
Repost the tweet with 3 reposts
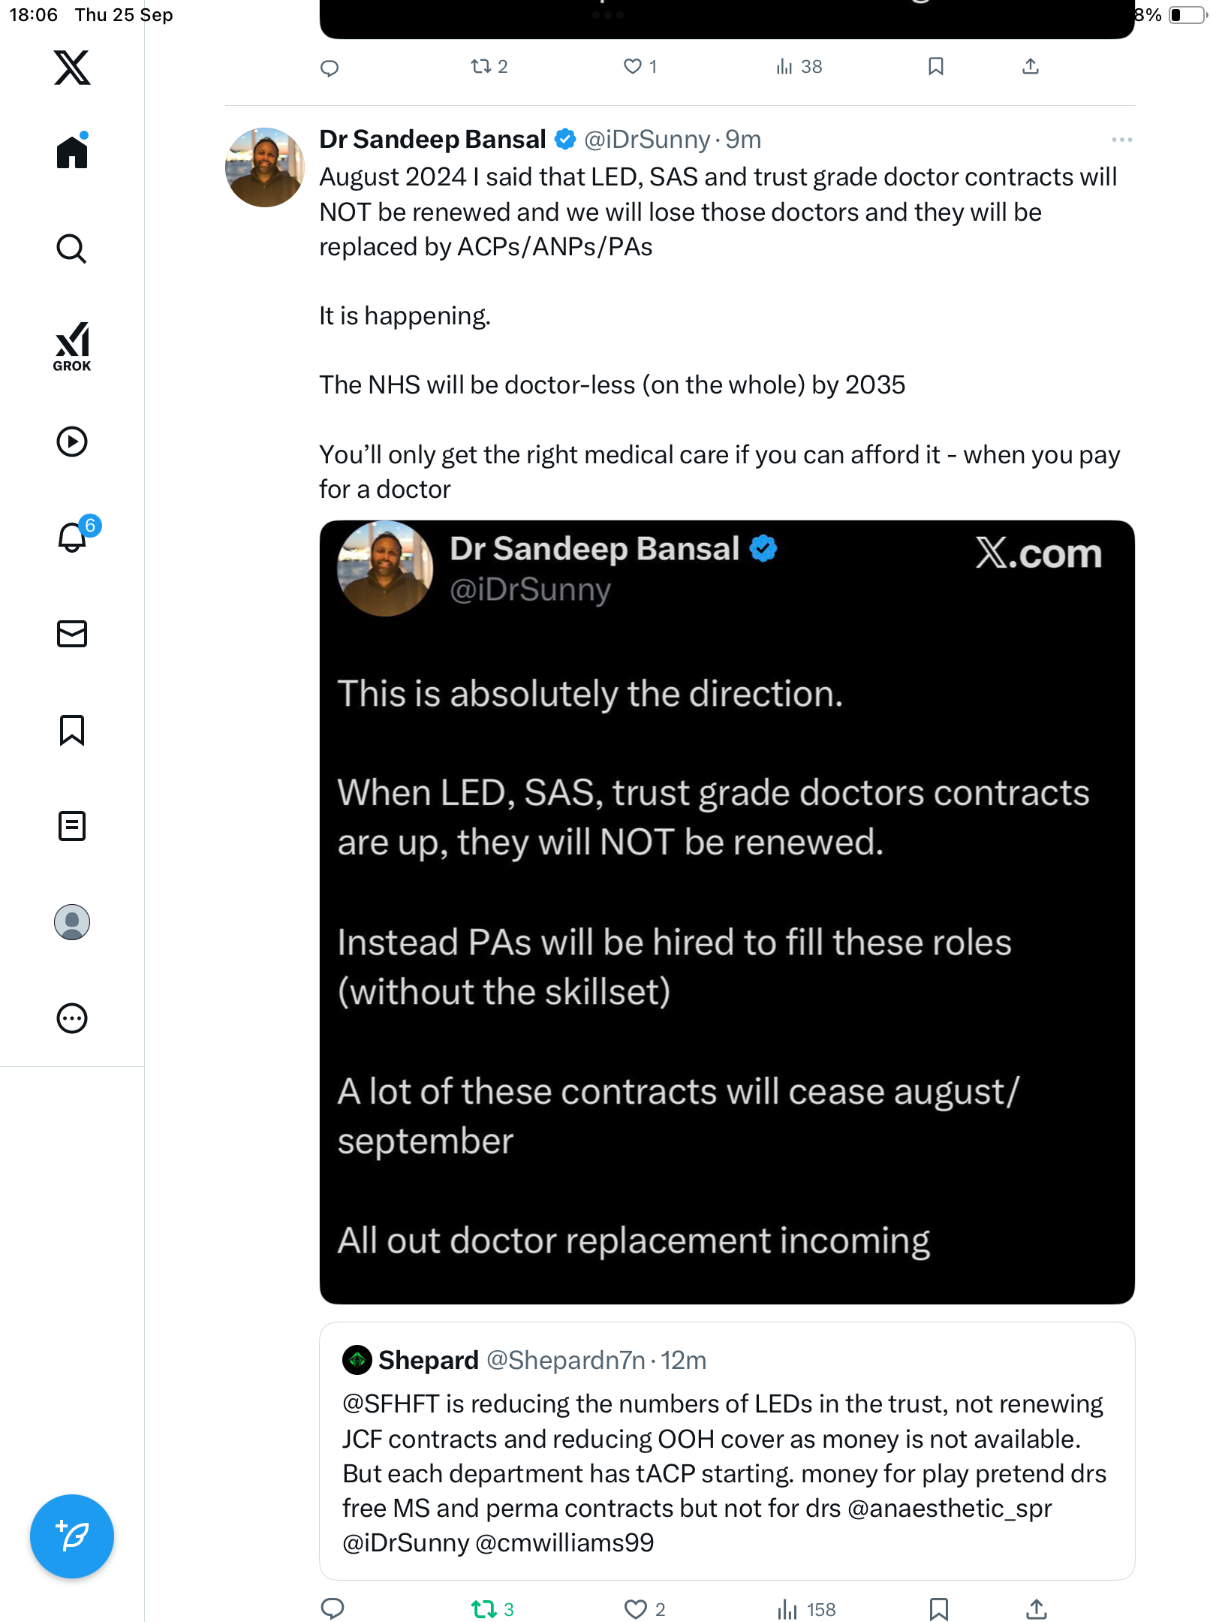pos(484,1609)
